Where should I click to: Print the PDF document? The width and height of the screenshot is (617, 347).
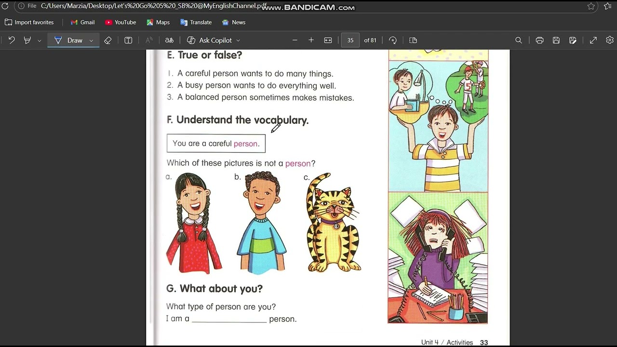539,40
